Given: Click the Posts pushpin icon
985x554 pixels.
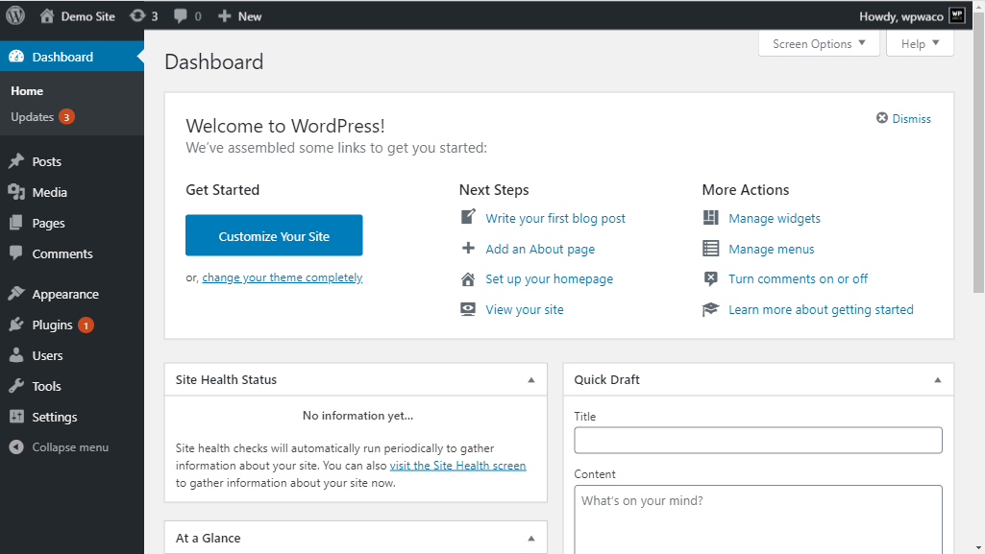Looking at the screenshot, I should click(16, 161).
